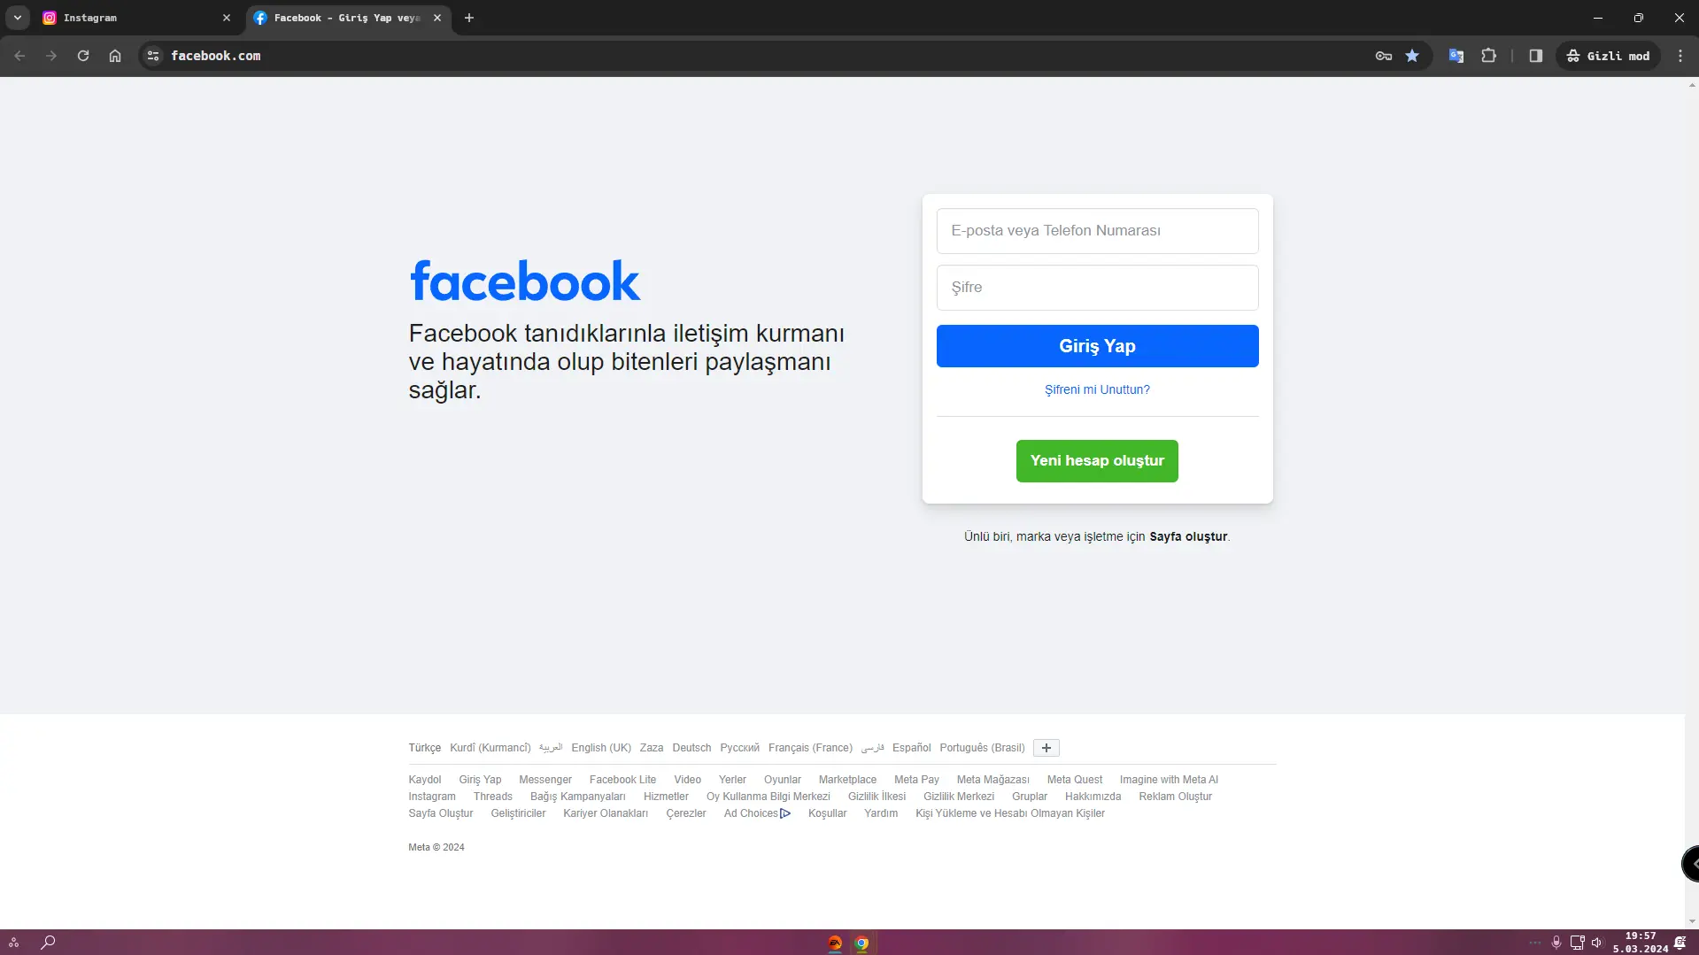Viewport: 1699px width, 955px height.
Task: Switch language to Zaza
Action: point(652,748)
